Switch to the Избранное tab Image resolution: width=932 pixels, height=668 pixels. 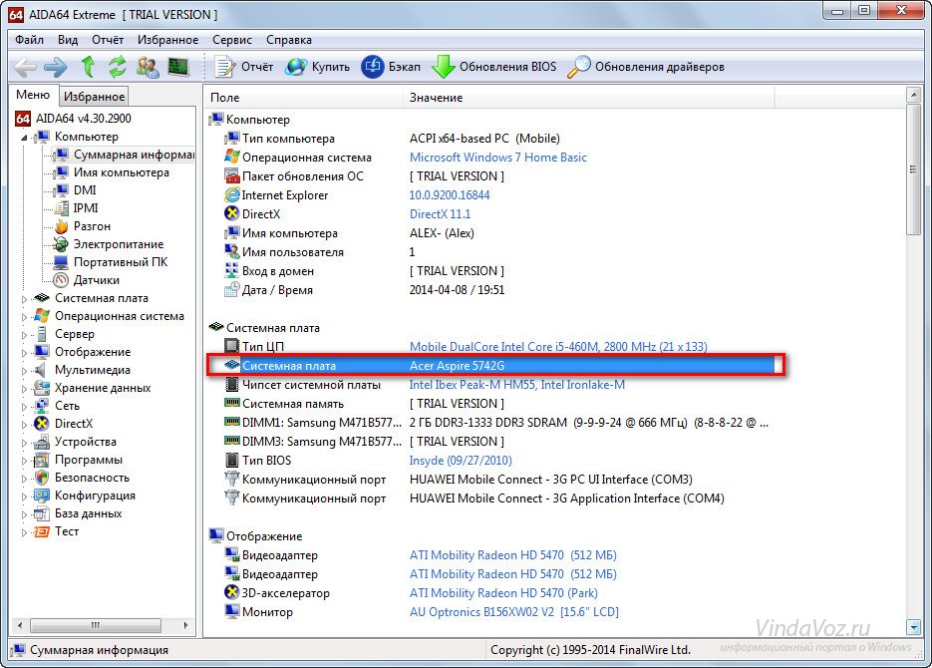click(x=94, y=97)
